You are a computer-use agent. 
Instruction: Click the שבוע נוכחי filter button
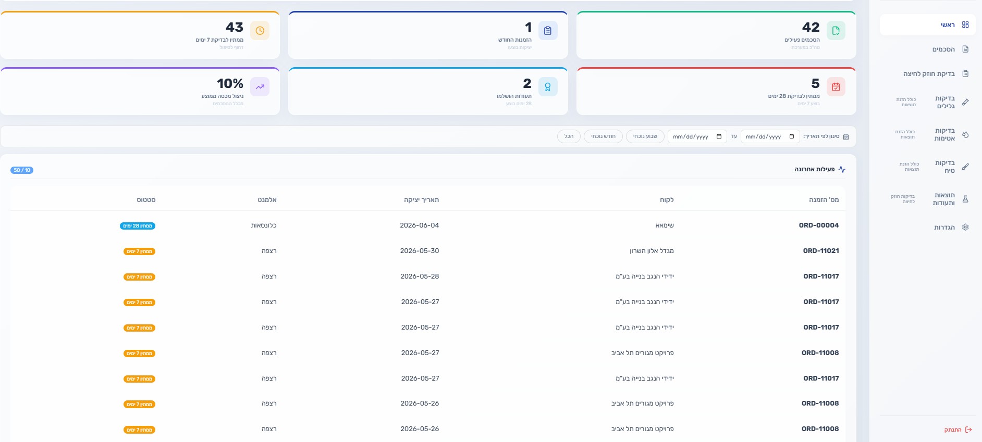pyautogui.click(x=645, y=136)
